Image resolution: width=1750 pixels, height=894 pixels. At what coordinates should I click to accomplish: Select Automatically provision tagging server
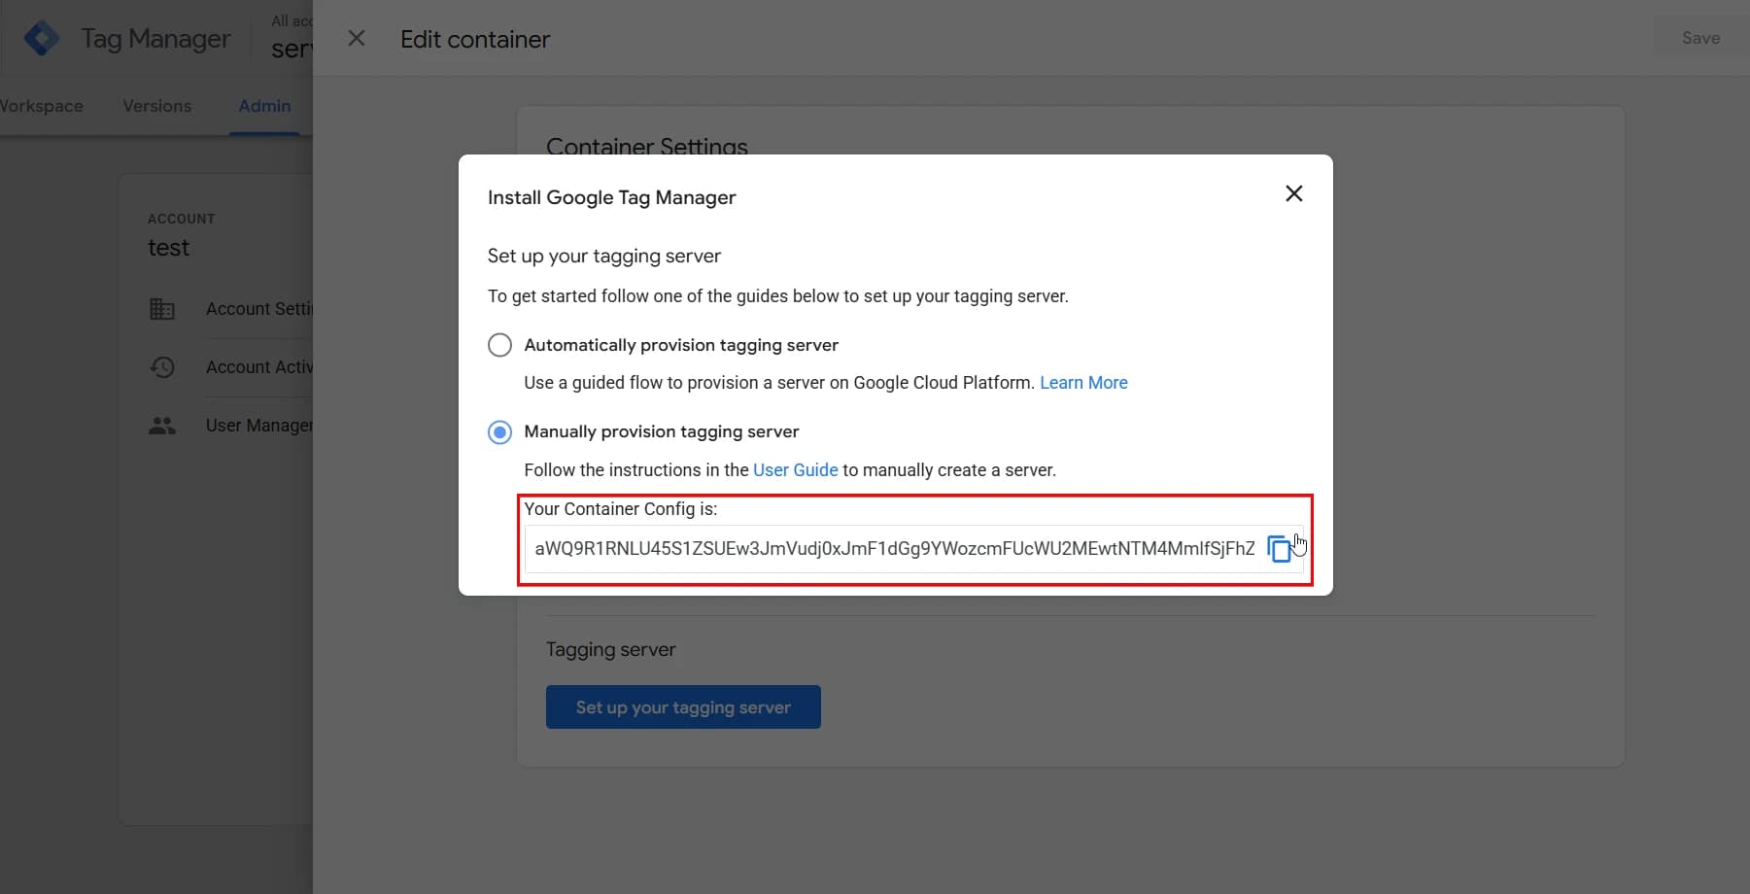coord(499,344)
